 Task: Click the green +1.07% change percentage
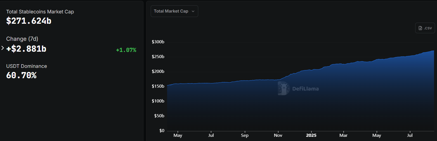[126, 50]
